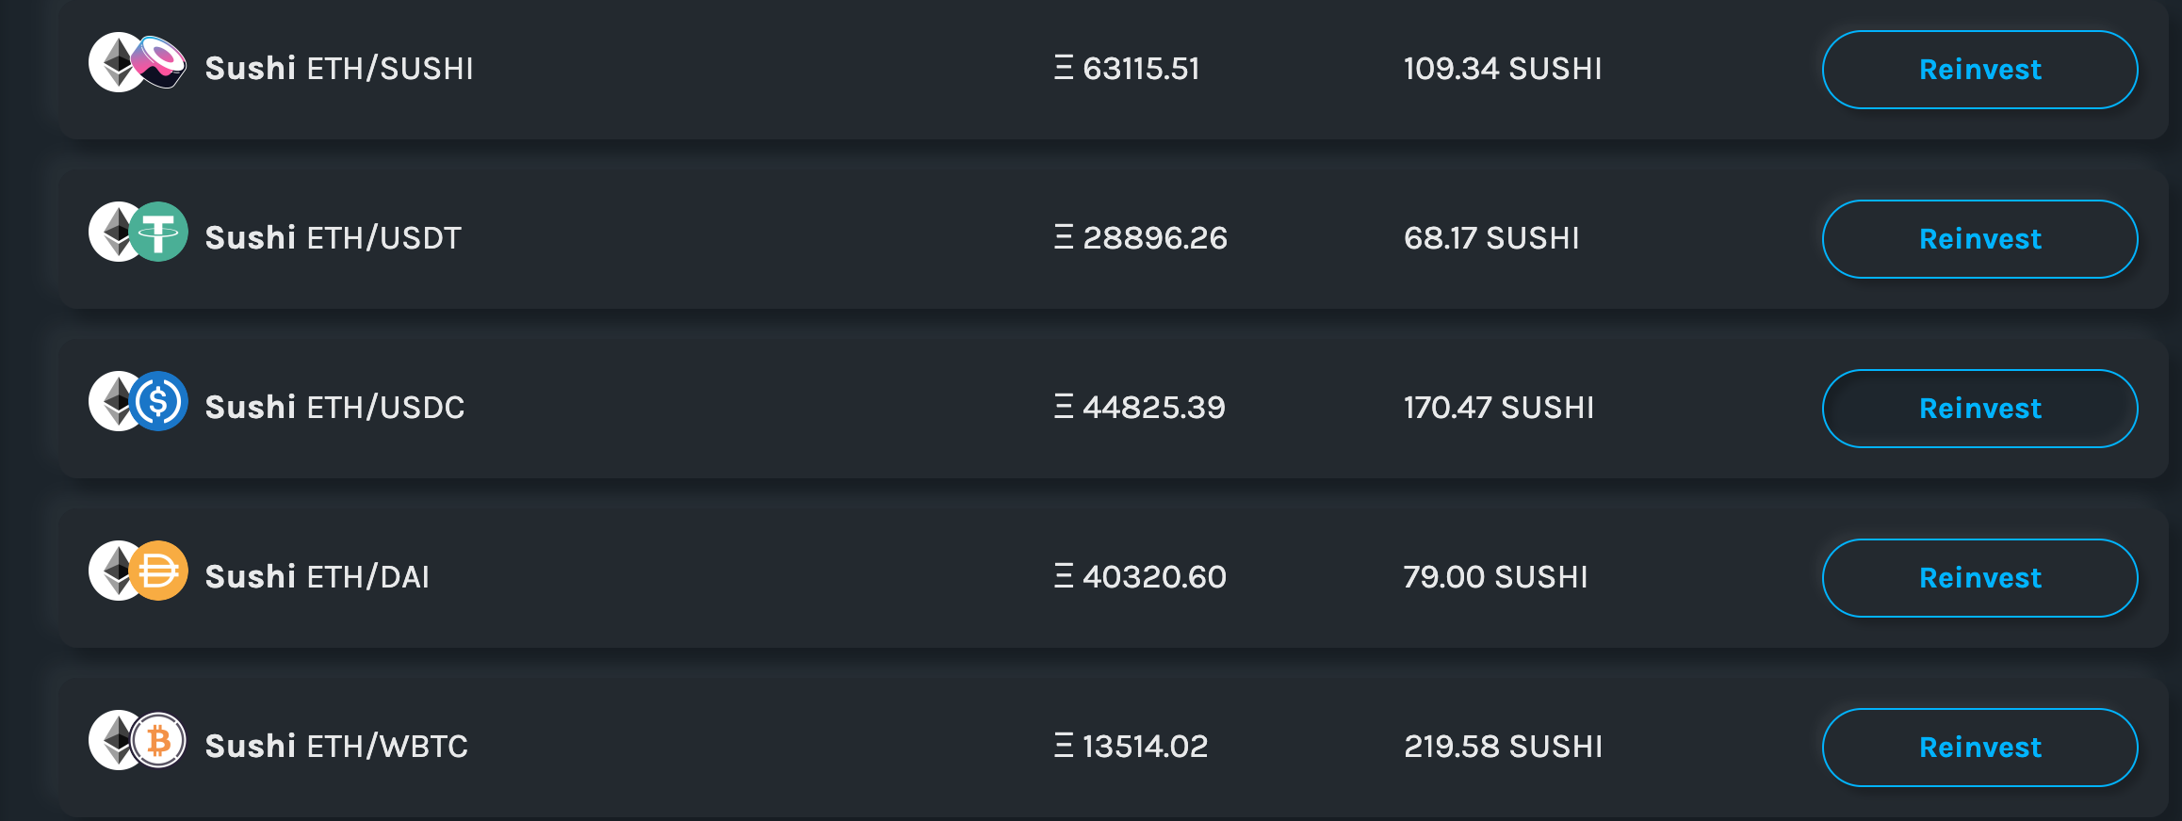
Task: Click the 219.58 SUSHI reward amount
Action: (x=1503, y=747)
